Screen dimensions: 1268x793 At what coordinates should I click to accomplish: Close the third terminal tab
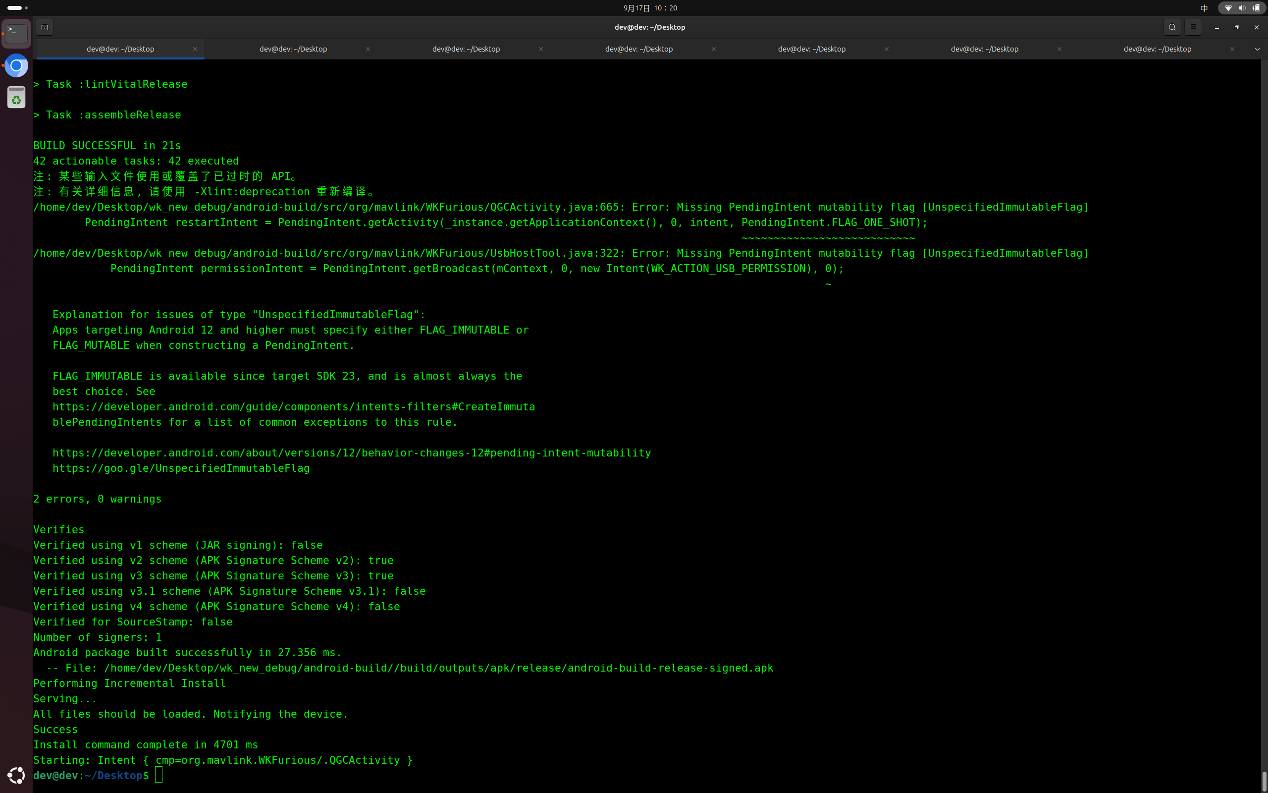541,49
